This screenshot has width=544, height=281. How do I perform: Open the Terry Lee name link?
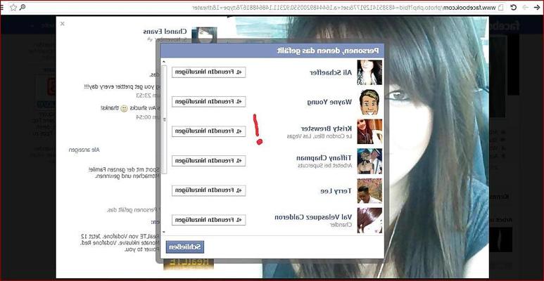pyautogui.click(x=336, y=190)
